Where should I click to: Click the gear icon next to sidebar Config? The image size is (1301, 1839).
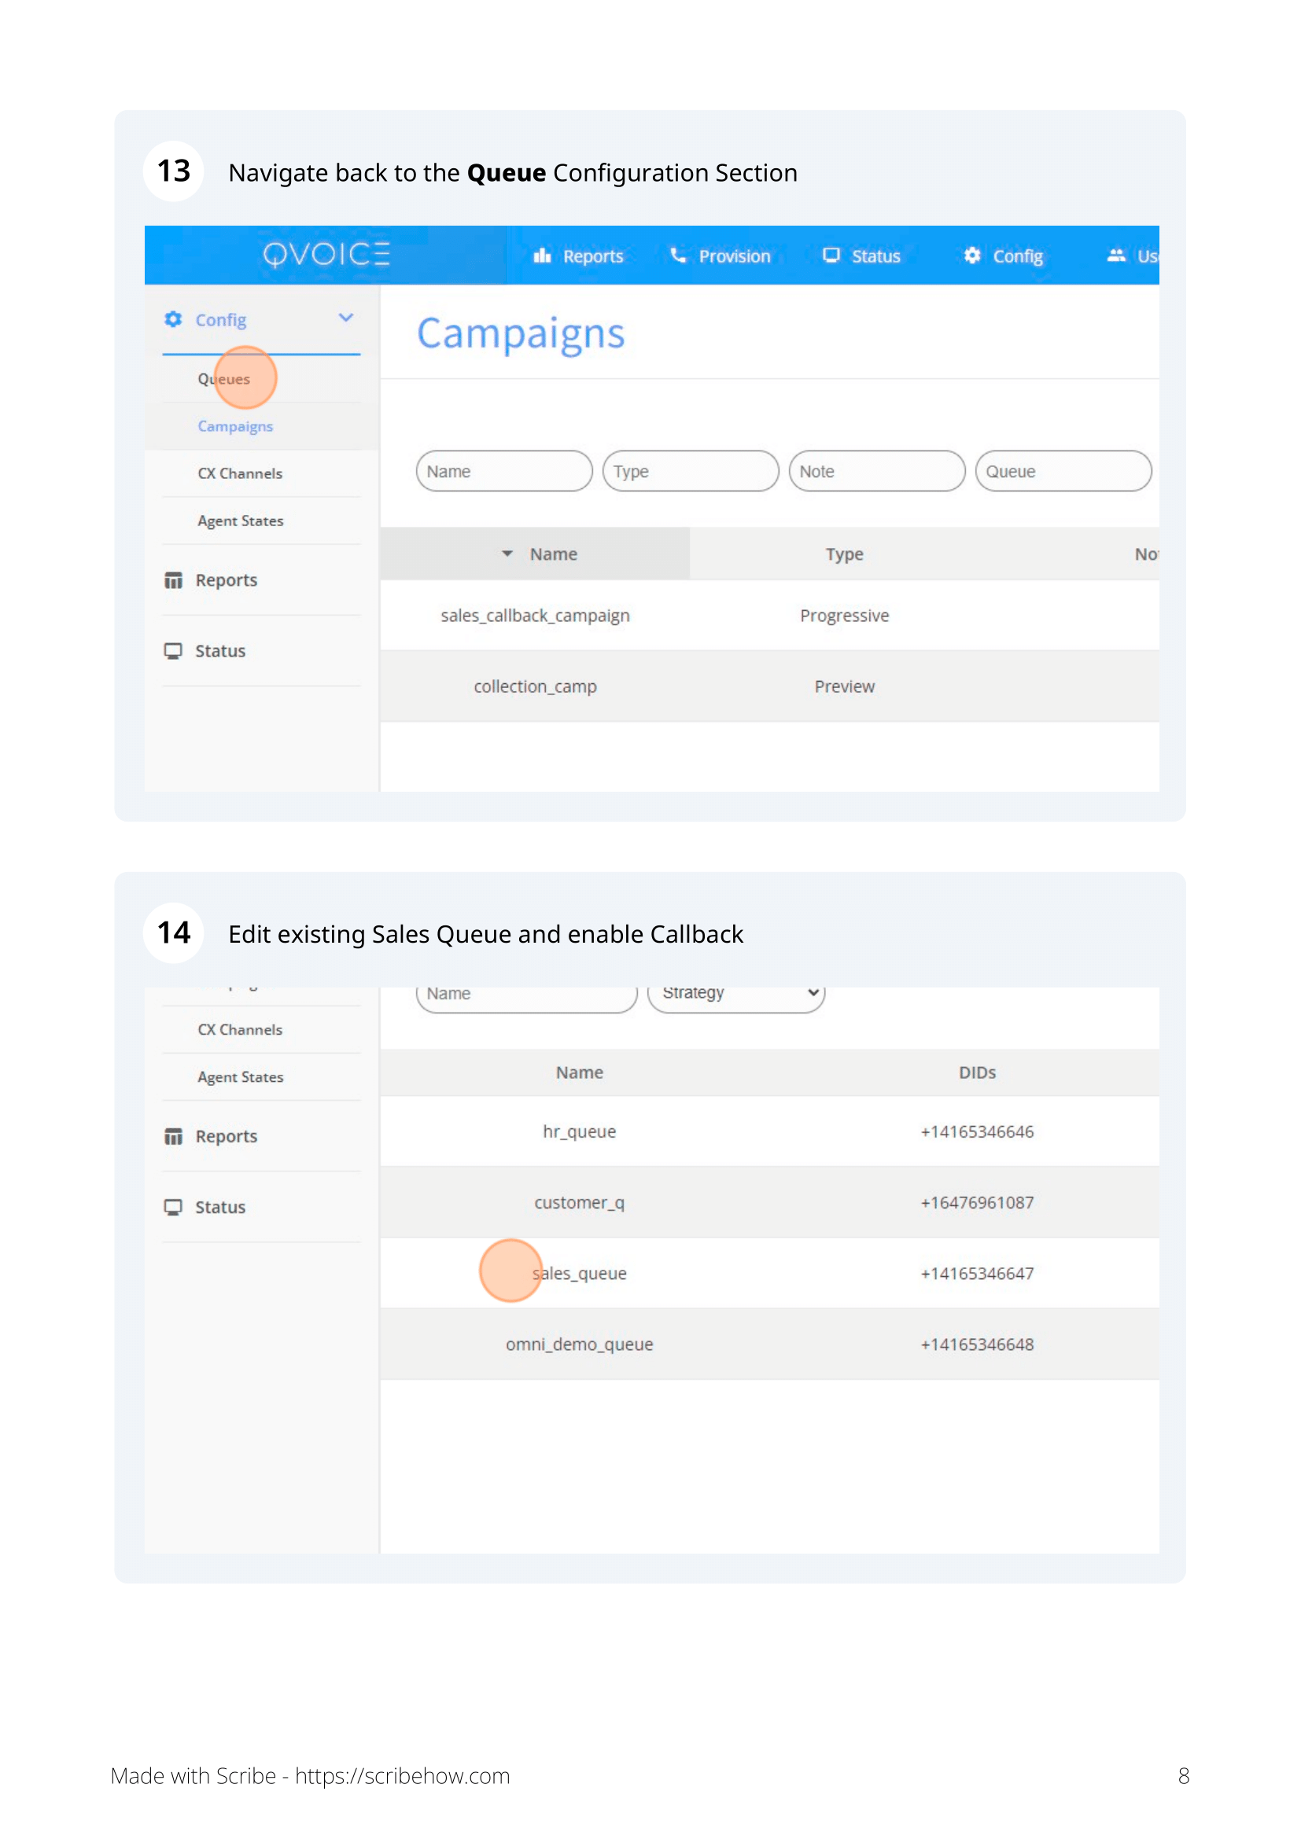click(x=173, y=319)
